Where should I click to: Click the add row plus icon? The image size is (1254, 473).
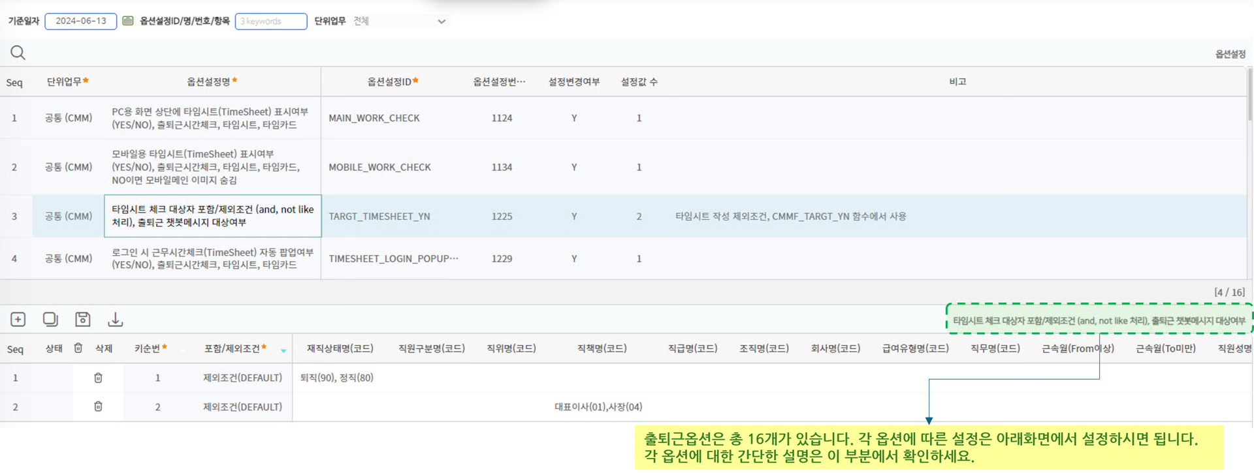[x=18, y=319]
